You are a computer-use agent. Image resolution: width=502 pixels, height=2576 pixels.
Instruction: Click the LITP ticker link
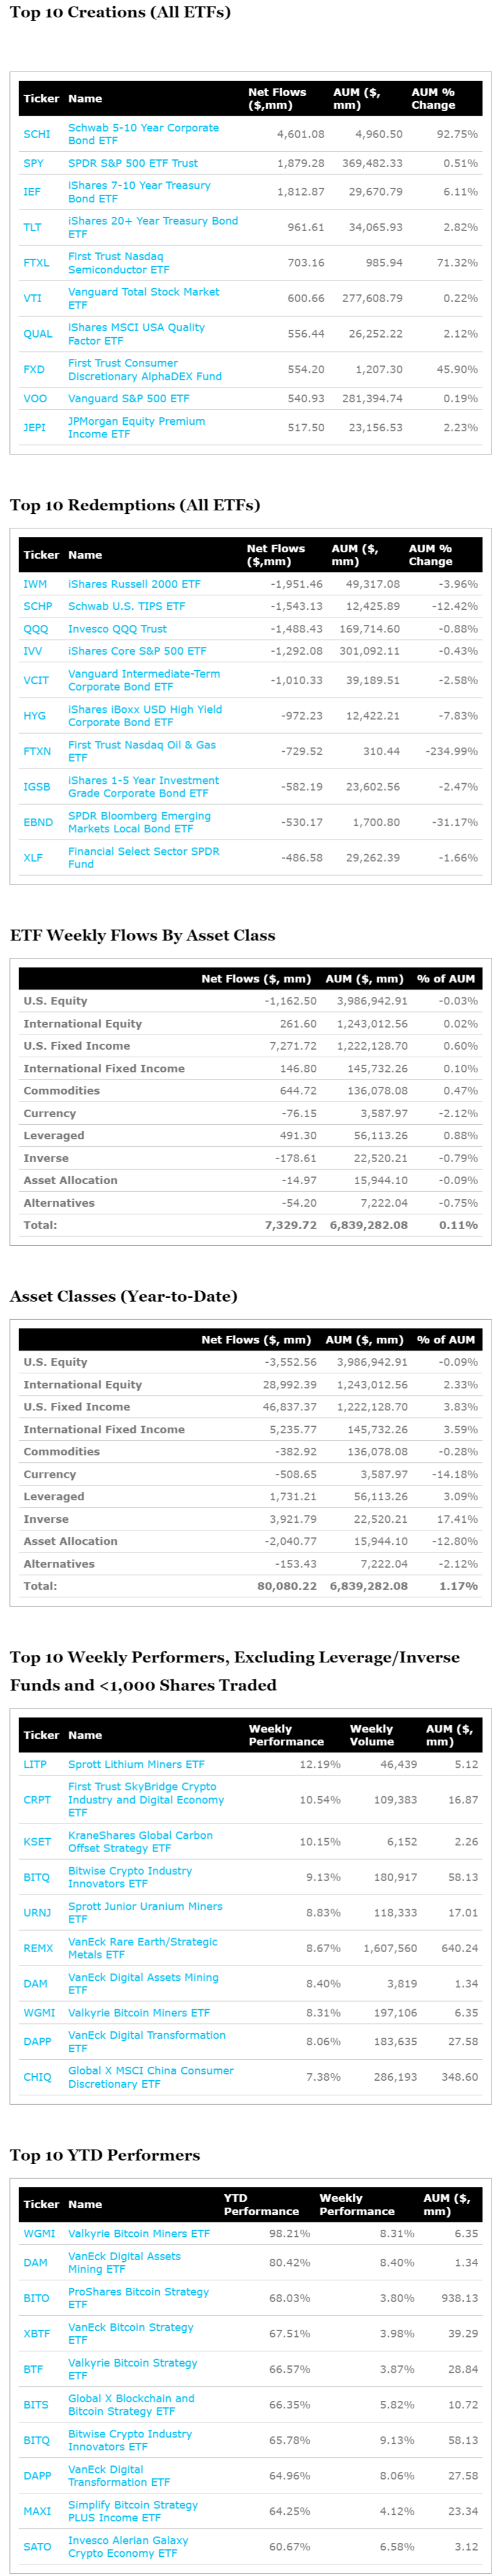click(x=35, y=1764)
